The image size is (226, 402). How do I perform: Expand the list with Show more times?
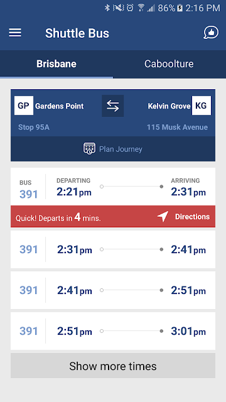pyautogui.click(x=113, y=366)
